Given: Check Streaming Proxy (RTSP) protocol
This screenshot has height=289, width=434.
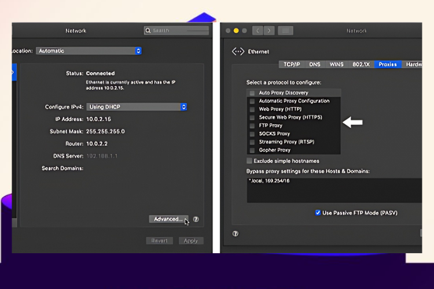Looking at the screenshot, I should pyautogui.click(x=252, y=142).
